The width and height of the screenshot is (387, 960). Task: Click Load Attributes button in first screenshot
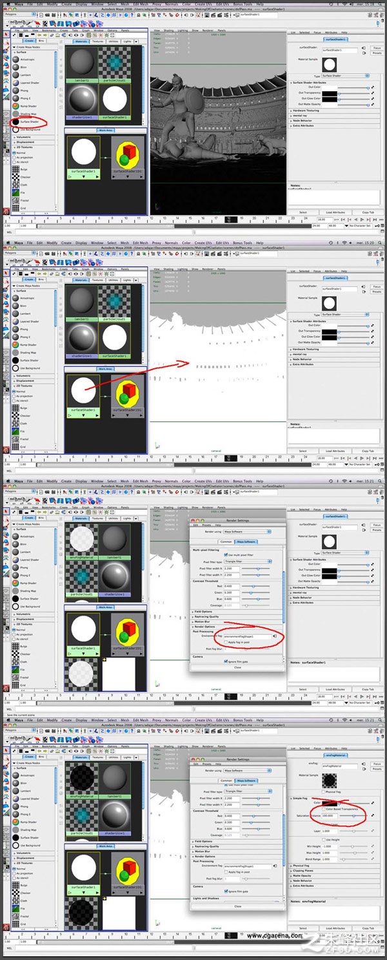click(335, 212)
